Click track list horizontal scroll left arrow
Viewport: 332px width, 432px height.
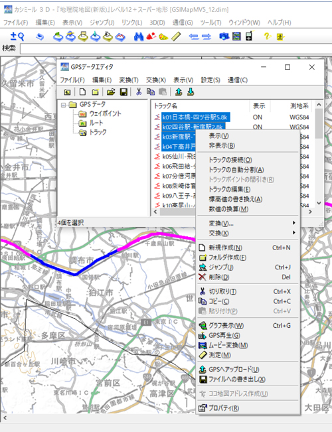(x=155, y=212)
